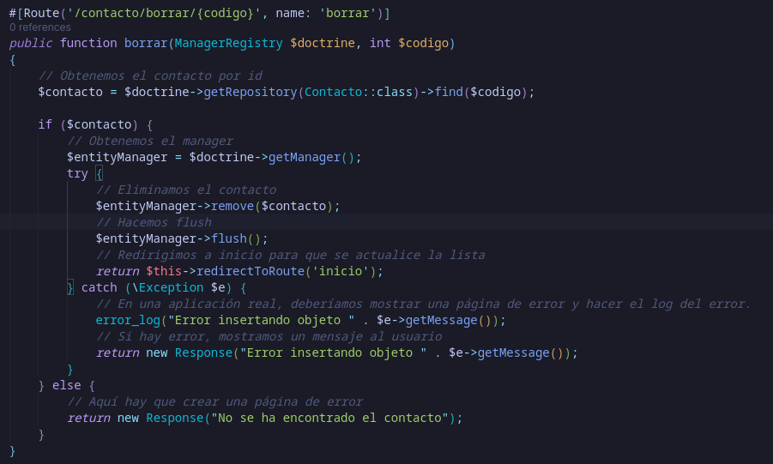Click the try keyword
The image size is (773, 464).
point(77,173)
